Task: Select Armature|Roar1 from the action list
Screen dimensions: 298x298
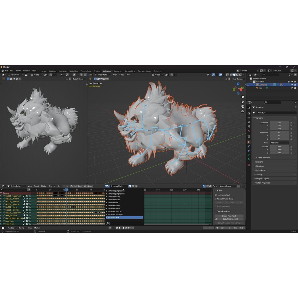Action: click(x=124, y=197)
